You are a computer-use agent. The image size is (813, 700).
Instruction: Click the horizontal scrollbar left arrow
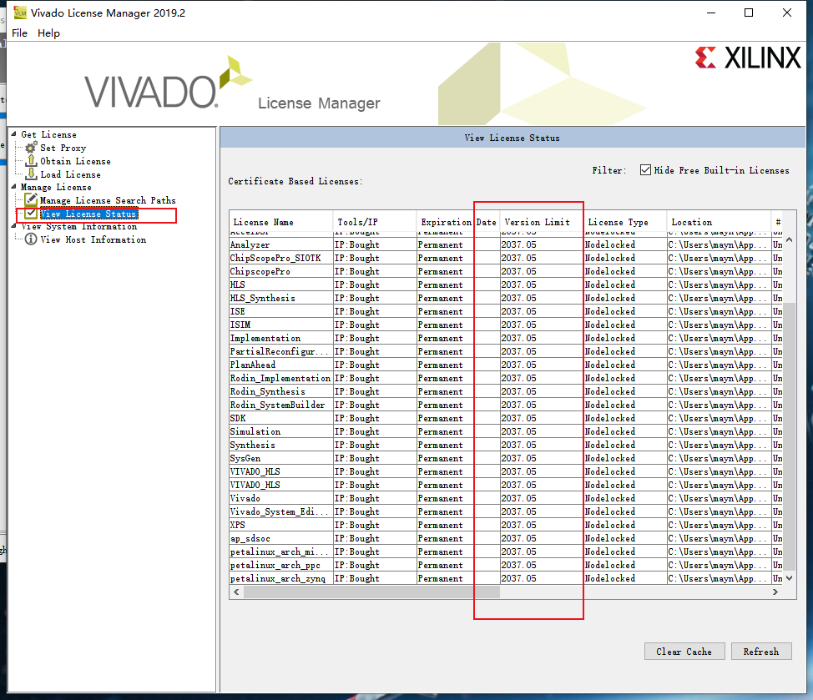(236, 592)
